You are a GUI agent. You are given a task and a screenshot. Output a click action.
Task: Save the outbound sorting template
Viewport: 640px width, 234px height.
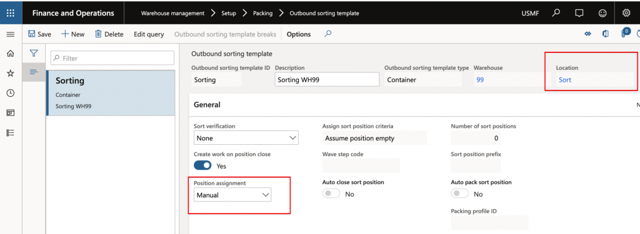click(39, 34)
